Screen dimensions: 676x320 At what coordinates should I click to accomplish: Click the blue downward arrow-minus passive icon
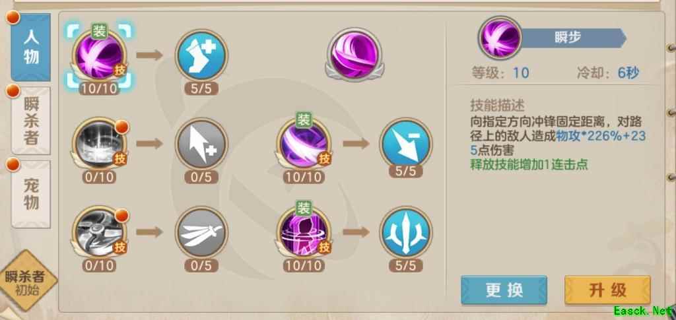pyautogui.click(x=406, y=144)
